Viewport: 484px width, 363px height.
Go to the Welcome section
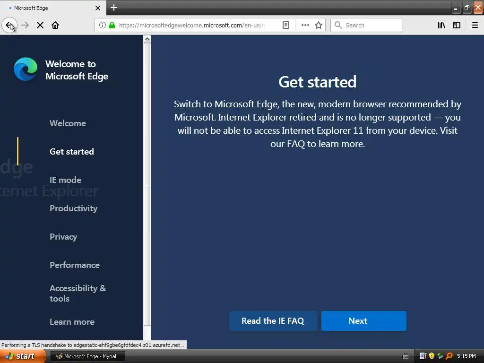tap(68, 123)
